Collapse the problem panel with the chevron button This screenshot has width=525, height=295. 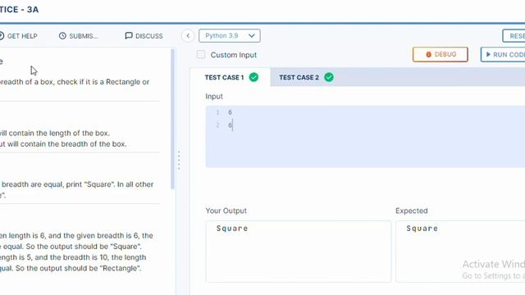188,36
